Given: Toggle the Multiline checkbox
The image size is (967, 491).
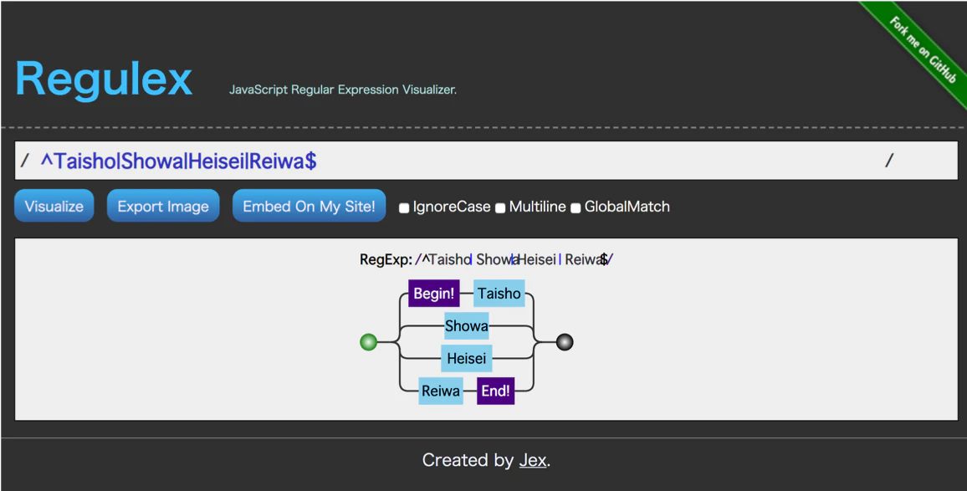Looking at the screenshot, I should coord(500,208).
